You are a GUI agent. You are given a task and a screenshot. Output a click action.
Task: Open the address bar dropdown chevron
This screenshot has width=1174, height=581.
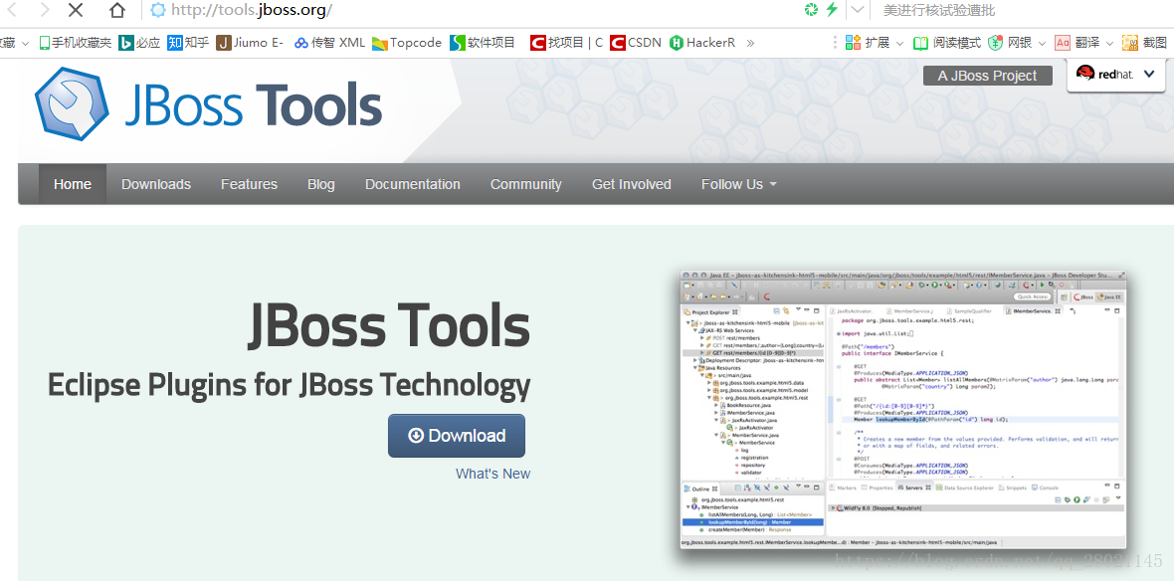coord(858,11)
